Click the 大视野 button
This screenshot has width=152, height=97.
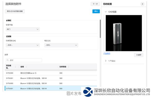click(x=139, y=55)
